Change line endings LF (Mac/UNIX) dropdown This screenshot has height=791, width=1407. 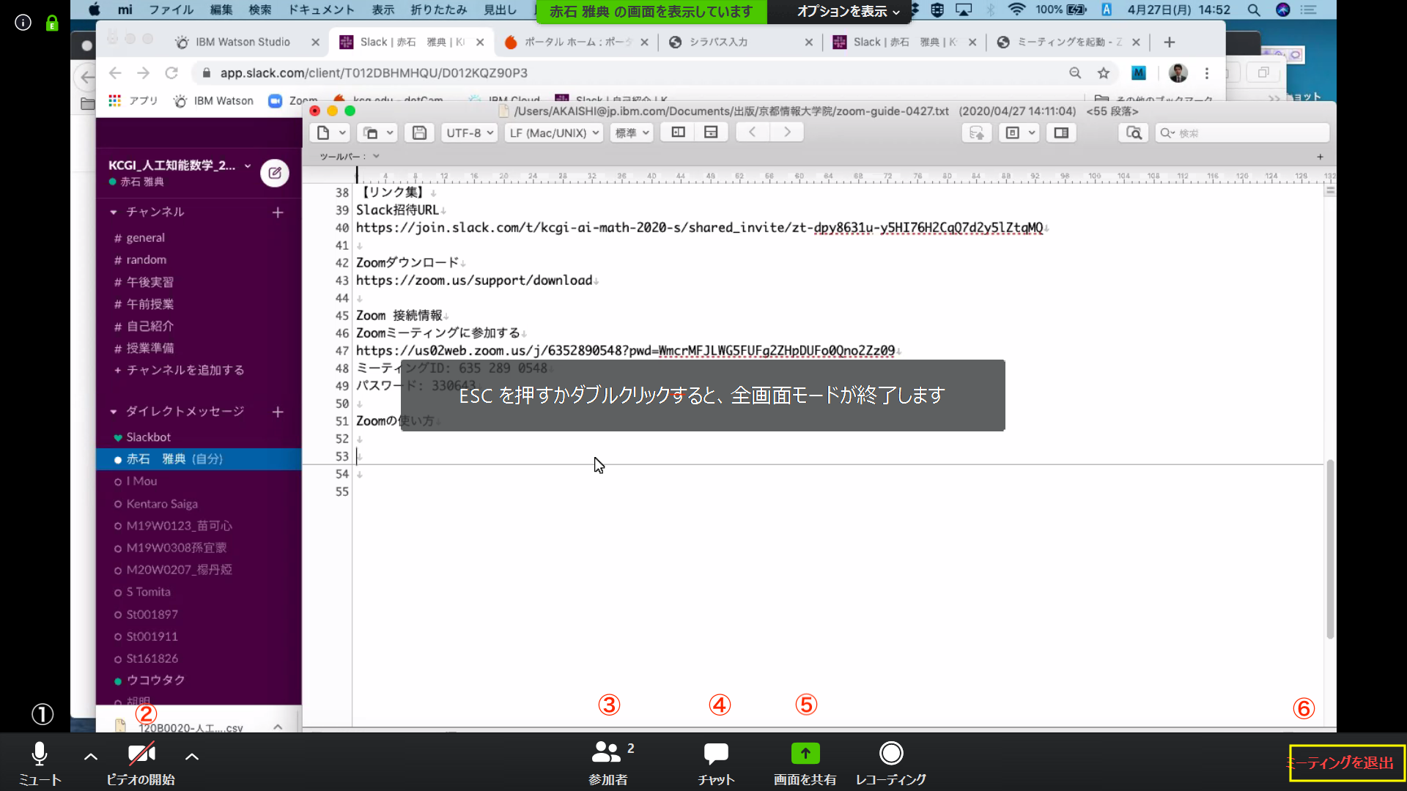click(554, 133)
